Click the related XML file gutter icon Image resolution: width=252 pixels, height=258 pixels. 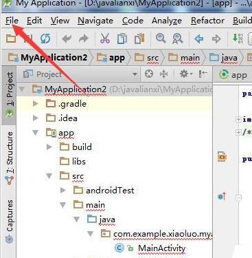pos(222,157)
